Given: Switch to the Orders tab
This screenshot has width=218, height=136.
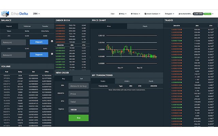Looking at the screenshot, I should tap(127, 81).
